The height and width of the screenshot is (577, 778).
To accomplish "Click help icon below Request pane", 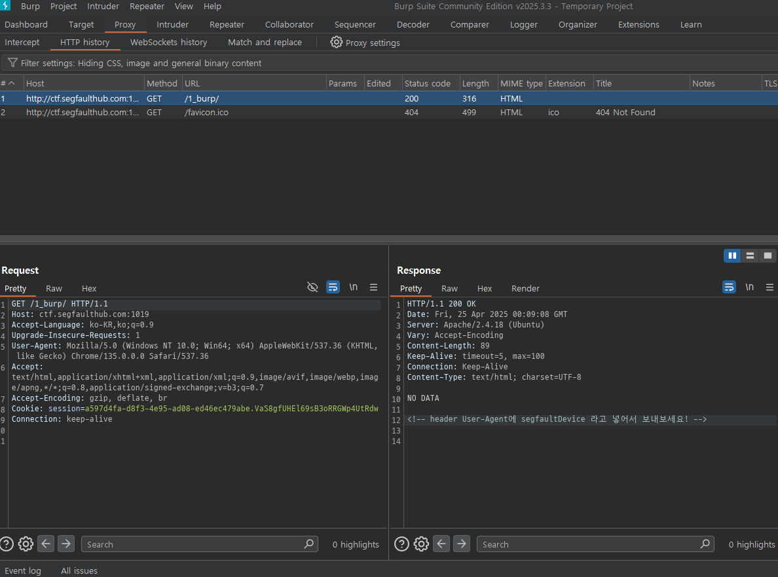I will pos(7,544).
